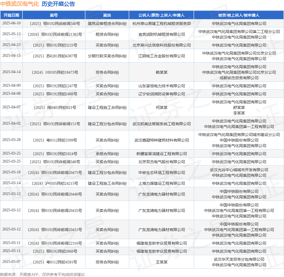Click plaintiff 杭州萧山易建工程机械租赁服务部
The height and width of the screenshot is (277, 284).
[162, 24]
